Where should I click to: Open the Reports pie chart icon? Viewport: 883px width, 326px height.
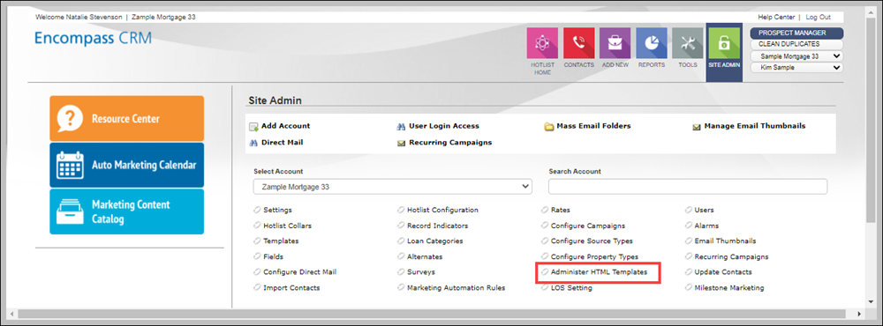click(652, 44)
